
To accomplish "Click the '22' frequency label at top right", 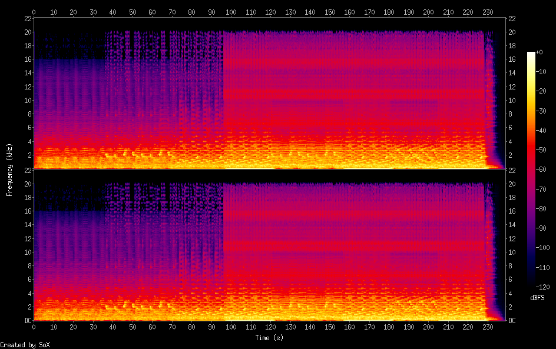I will click(512, 18).
